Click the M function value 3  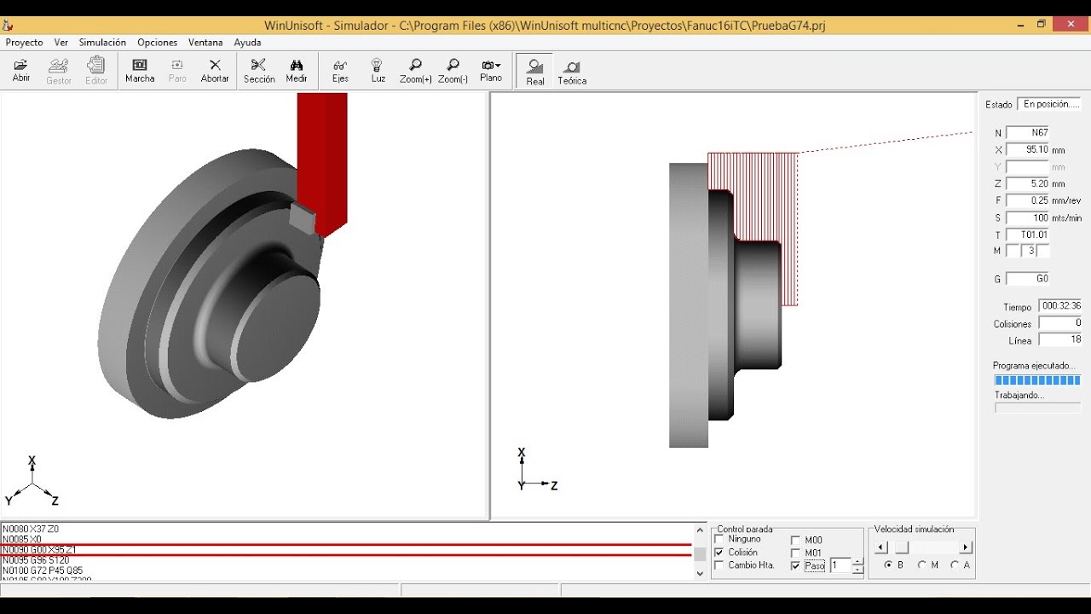pyautogui.click(x=1028, y=251)
